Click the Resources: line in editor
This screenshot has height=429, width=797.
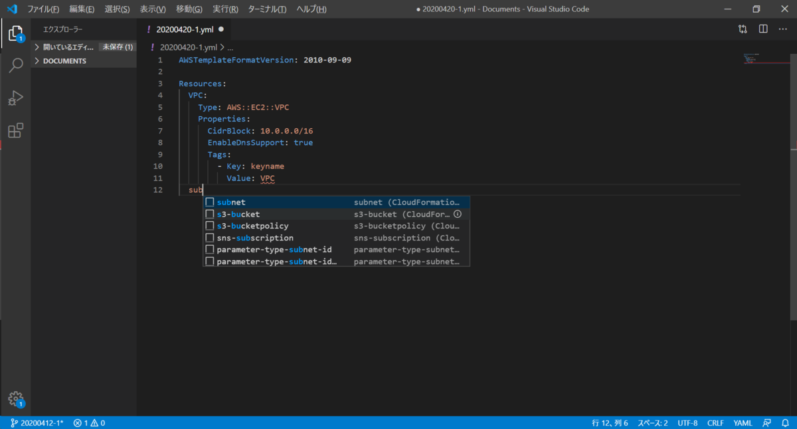coord(203,84)
